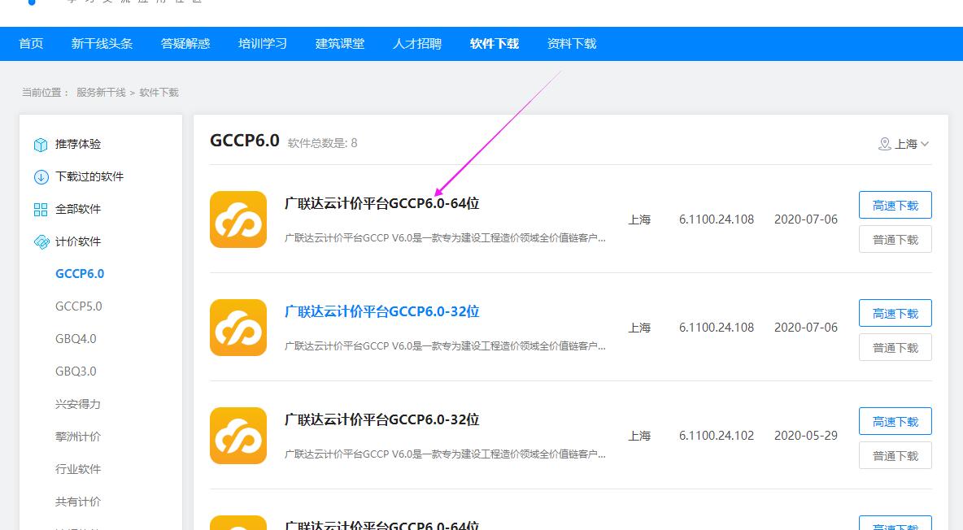
Task: Open the GCCP6.0-32位 title dated 2020-05-29
Action: [381, 419]
